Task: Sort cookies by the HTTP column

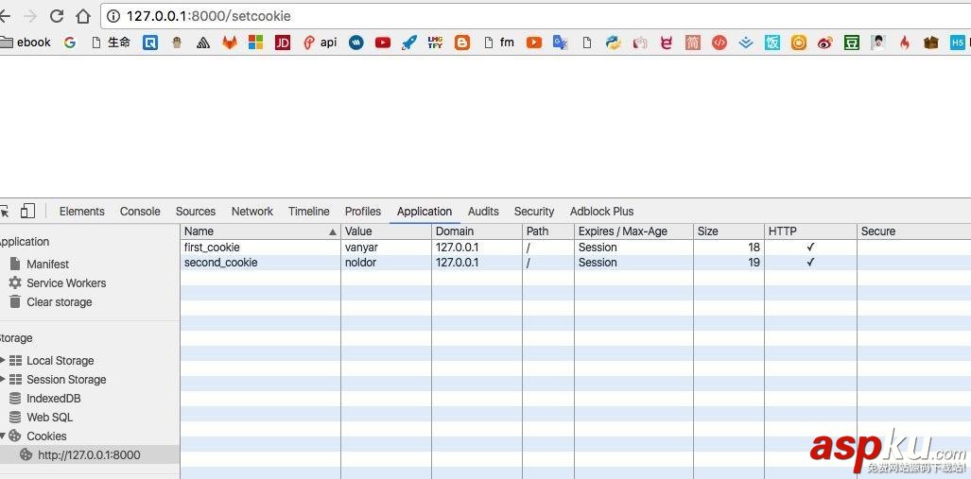Action: tap(810, 231)
